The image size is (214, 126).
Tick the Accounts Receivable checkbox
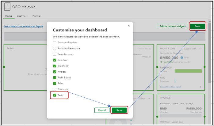tap(55, 49)
